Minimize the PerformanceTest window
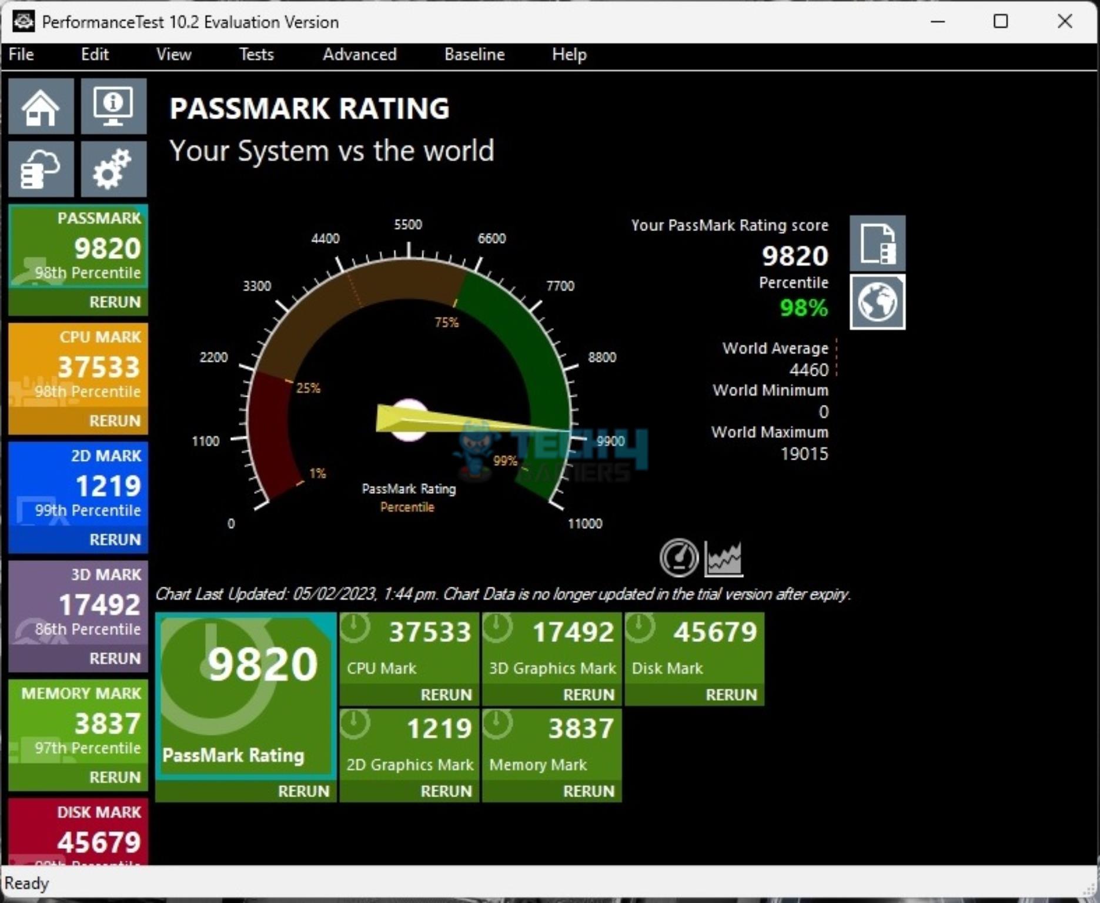The width and height of the screenshot is (1100, 903). tap(938, 22)
